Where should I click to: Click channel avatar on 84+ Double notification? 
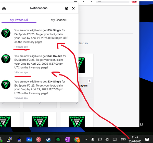[6, 59]
